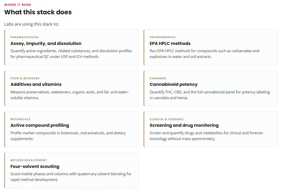Open the Pharmaceutical assay card
The height and width of the screenshot is (191, 282).
click(72, 47)
